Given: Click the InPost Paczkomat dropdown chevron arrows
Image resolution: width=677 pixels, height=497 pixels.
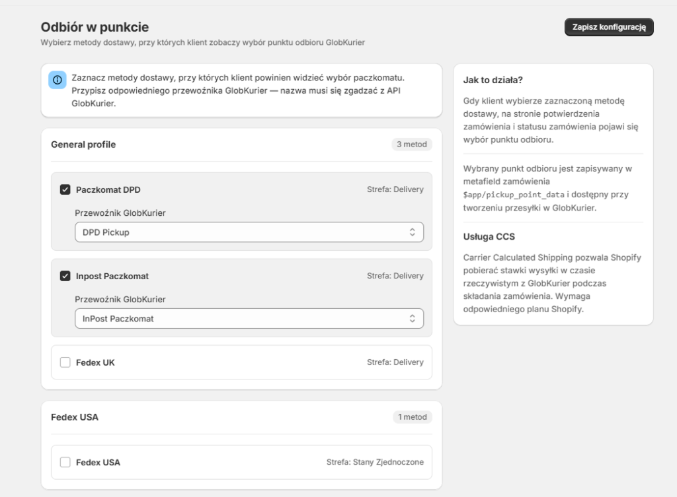Looking at the screenshot, I should (413, 319).
